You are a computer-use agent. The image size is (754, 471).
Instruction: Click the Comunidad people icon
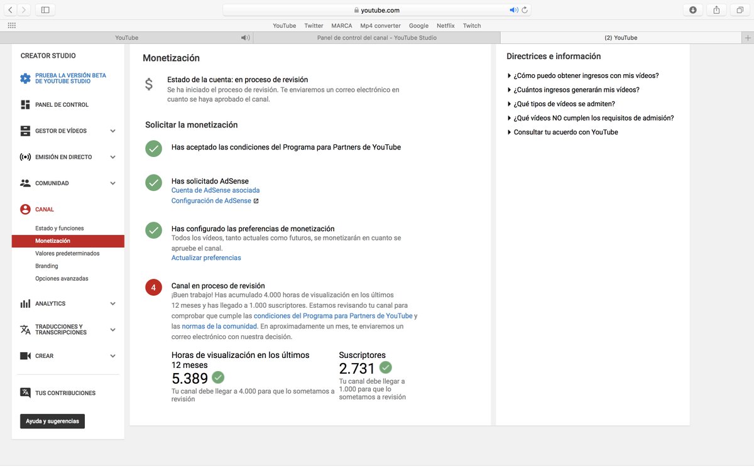(25, 183)
